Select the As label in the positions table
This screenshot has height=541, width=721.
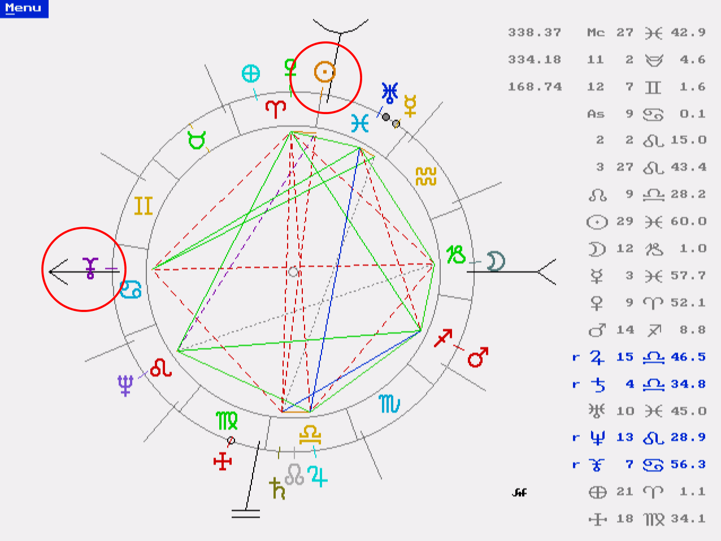(x=596, y=114)
